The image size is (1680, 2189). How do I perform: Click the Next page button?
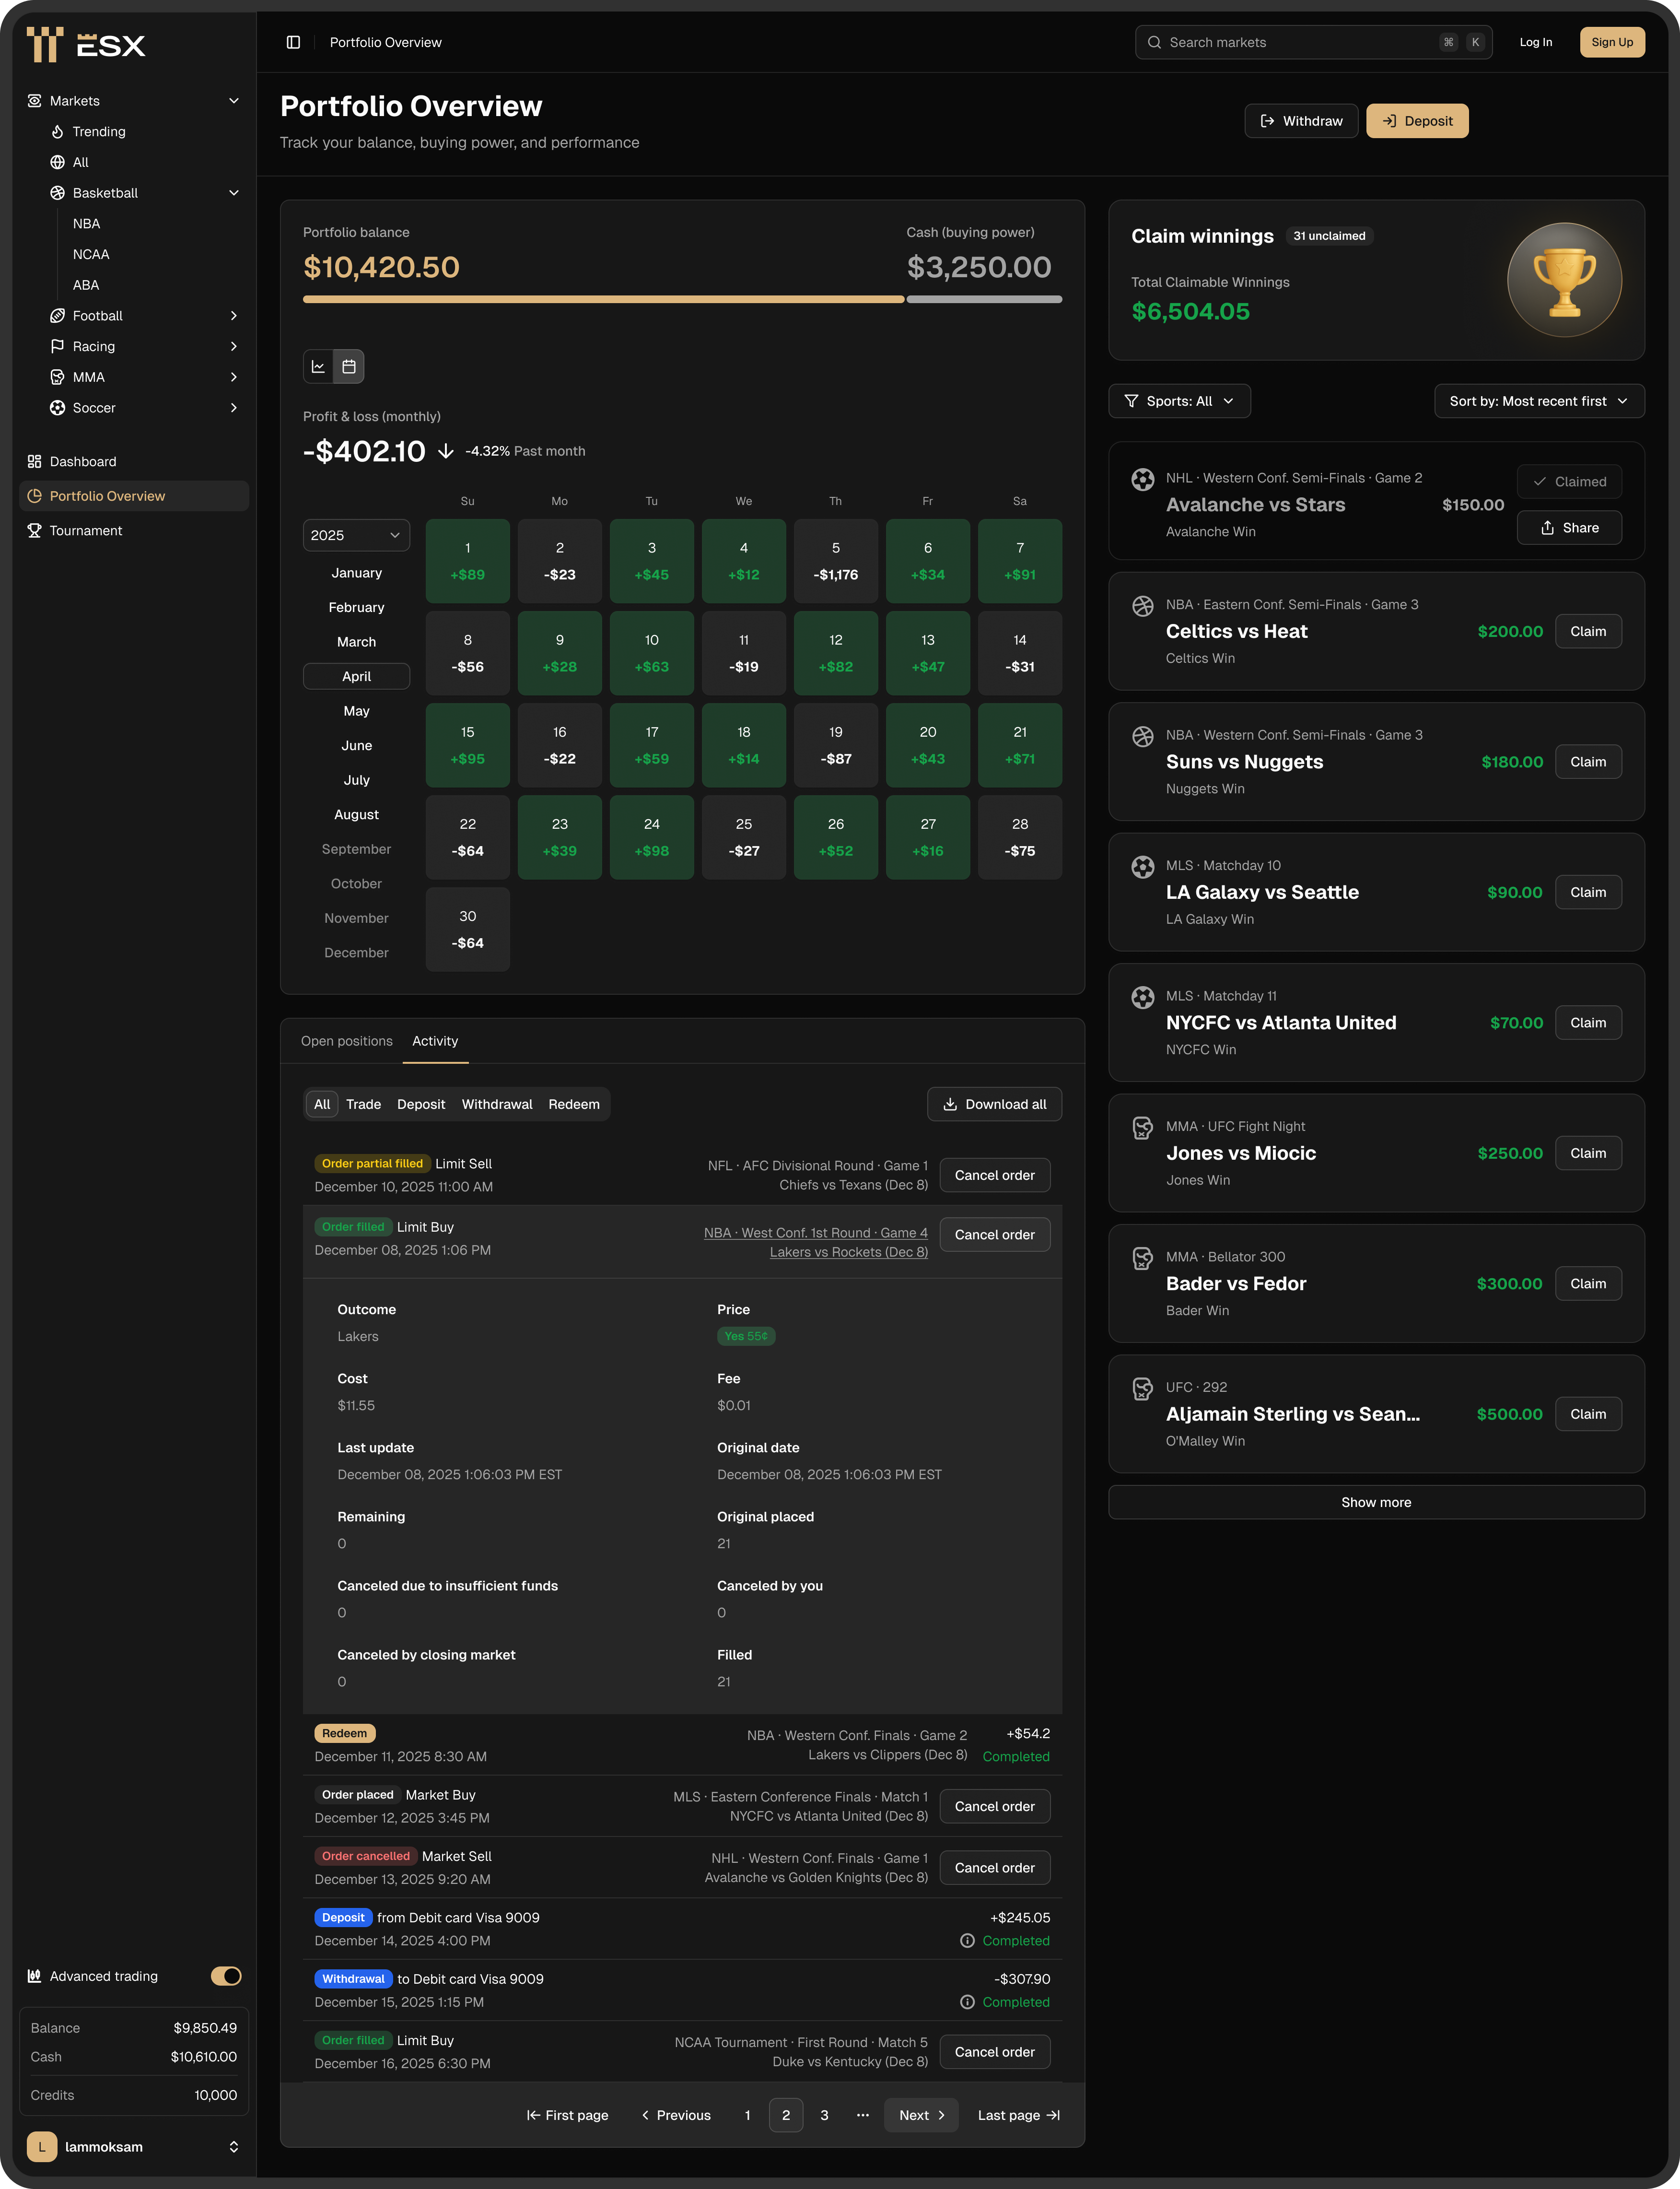pos(921,2115)
